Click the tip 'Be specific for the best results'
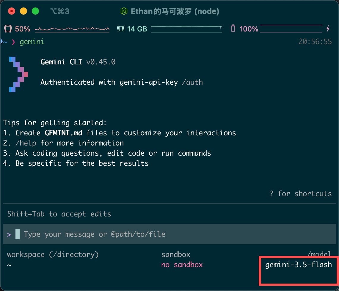This screenshot has width=339, height=291. pyautogui.click(x=76, y=163)
